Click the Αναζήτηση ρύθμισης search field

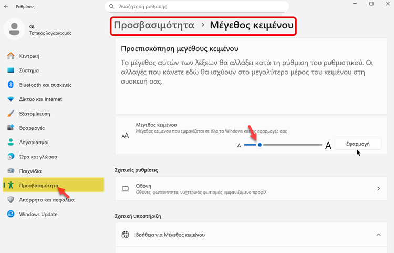tap(200, 7)
